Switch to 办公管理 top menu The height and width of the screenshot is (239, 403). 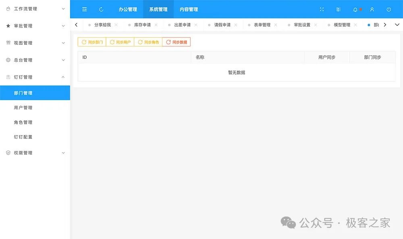[x=128, y=9]
